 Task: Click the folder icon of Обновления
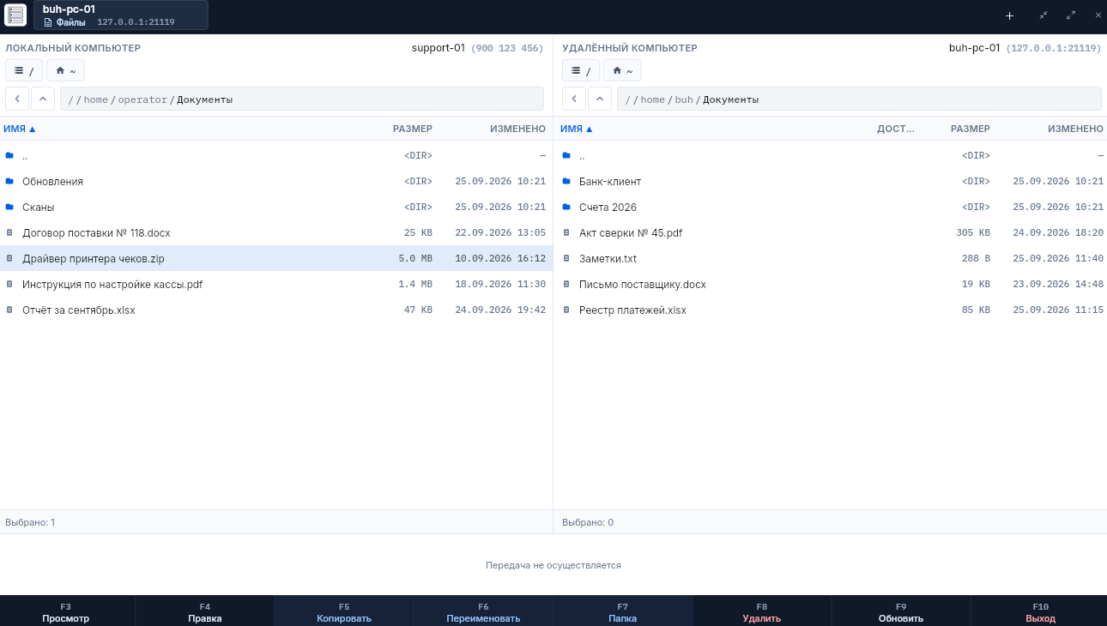pos(9,181)
